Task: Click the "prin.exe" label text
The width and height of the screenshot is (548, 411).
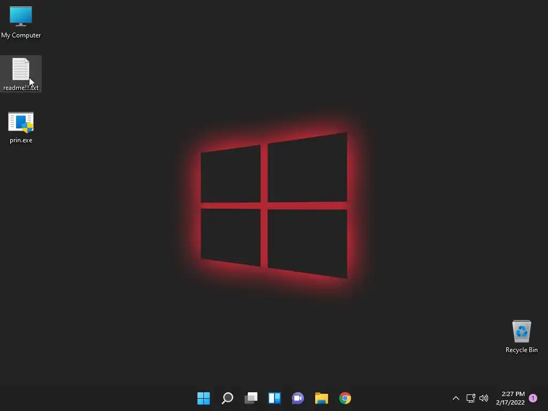Action: click(21, 140)
